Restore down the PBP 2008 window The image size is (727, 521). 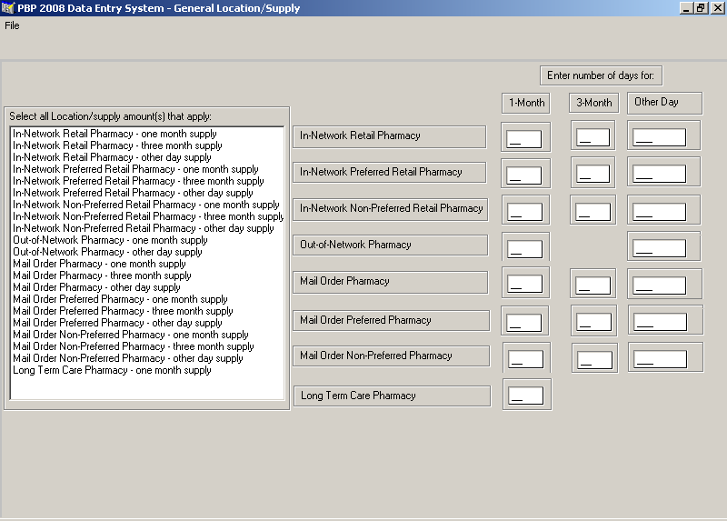click(x=701, y=8)
